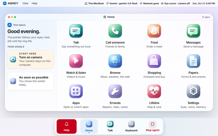Open the Shopping bag icon

[154, 61]
